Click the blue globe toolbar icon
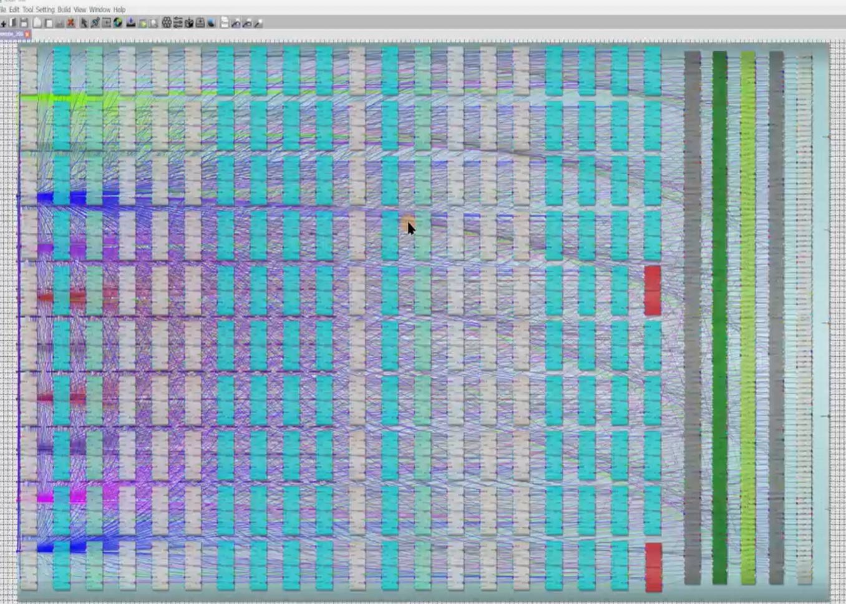The image size is (846, 604). tap(211, 23)
